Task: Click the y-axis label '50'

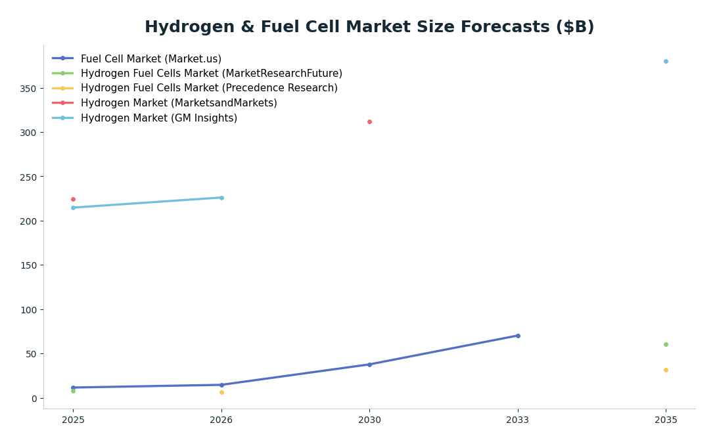Action: coord(31,354)
